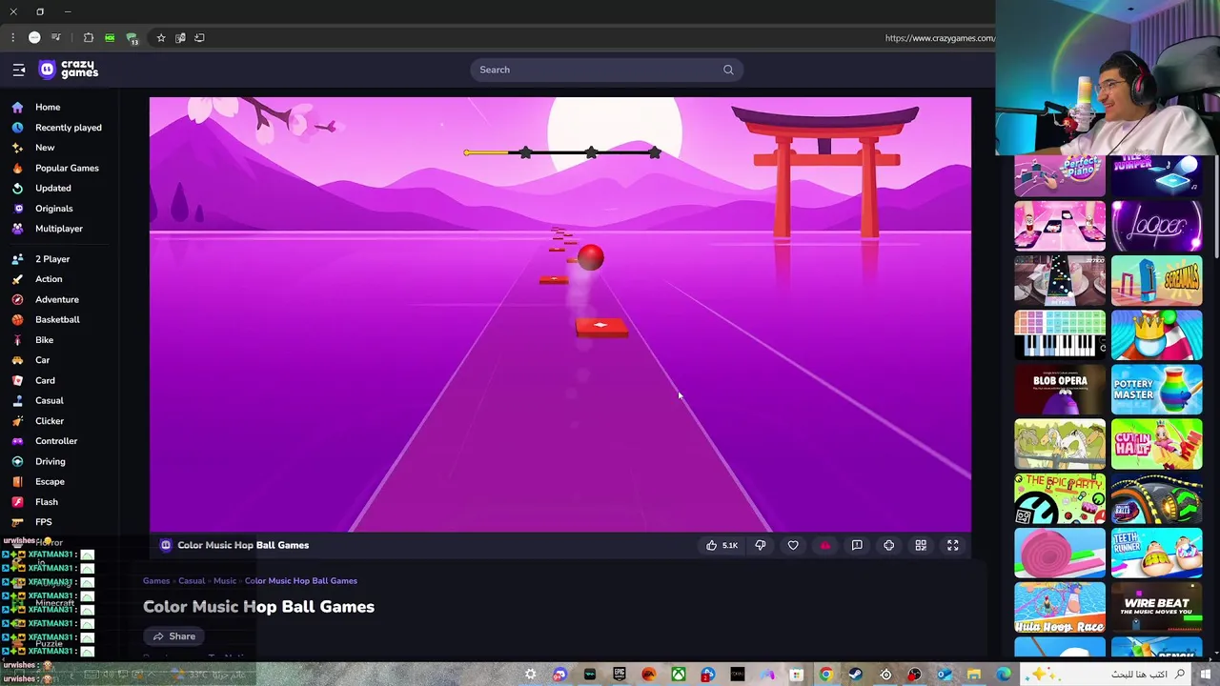Viewport: 1220px width, 686px height.
Task: Open the Hula Hoop Race thumbnail
Action: coord(1060,607)
